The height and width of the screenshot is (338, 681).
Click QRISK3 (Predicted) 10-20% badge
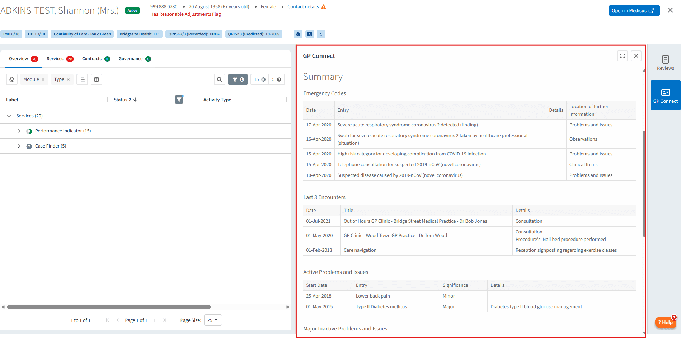pos(254,34)
